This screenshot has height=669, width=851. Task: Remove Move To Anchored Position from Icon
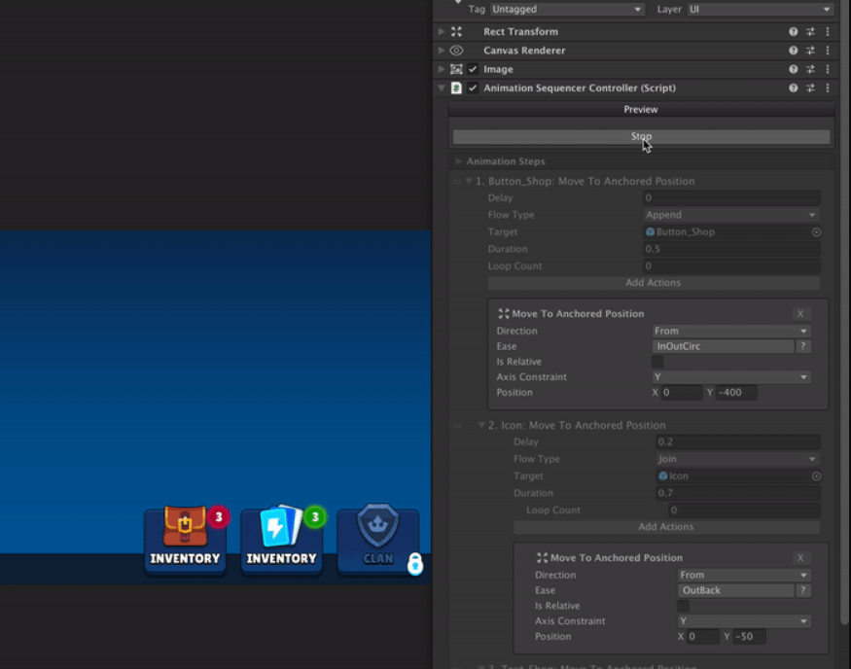(800, 558)
